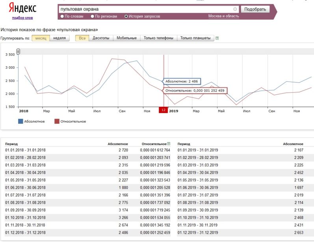
Task: Select row 01.10.2018 - 31.10.2018
Action: tap(87, 218)
